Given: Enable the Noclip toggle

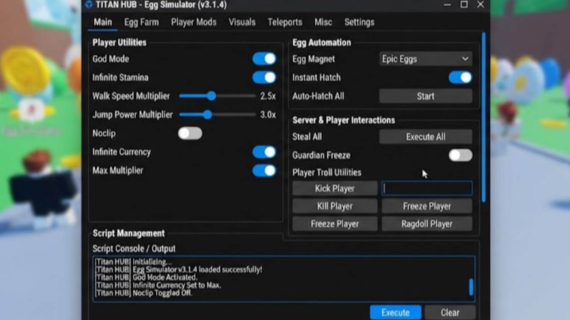Looking at the screenshot, I should 190,133.
